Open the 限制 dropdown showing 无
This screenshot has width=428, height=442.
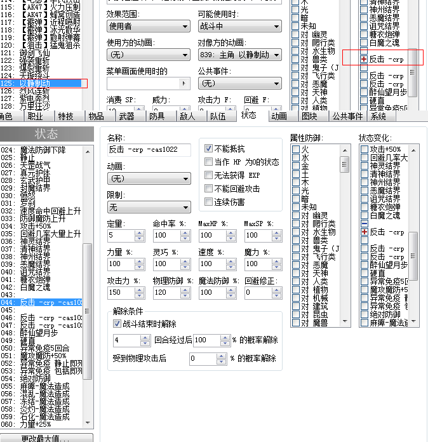tap(149, 207)
